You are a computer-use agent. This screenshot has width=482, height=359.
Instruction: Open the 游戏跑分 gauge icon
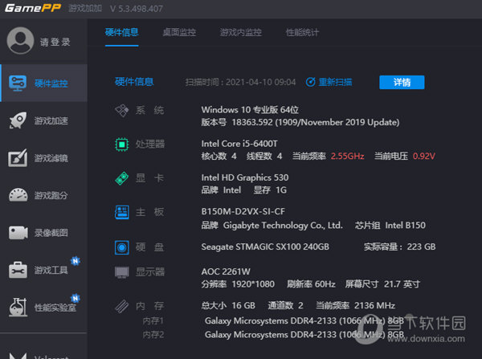18,195
